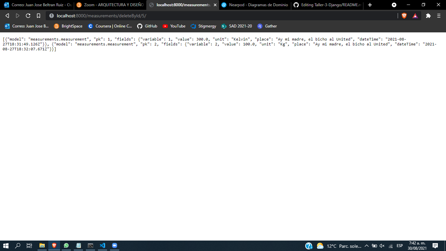Screen dimensions: 446x251
Task: Open the Coursera bookmark
Action: click(x=110, y=26)
